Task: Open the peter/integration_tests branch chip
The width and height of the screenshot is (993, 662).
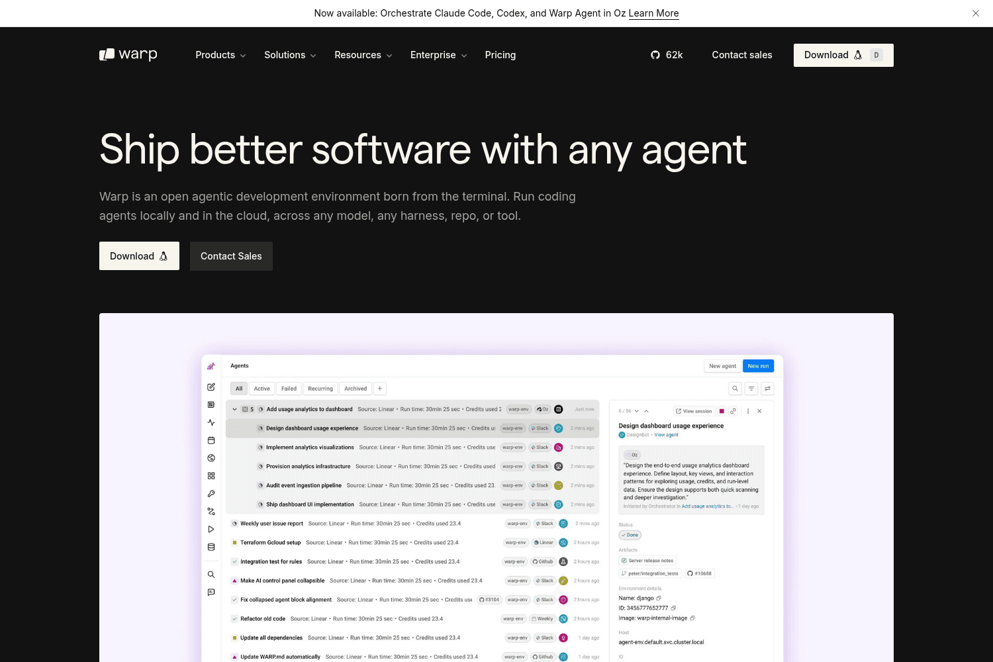Action: tap(650, 573)
